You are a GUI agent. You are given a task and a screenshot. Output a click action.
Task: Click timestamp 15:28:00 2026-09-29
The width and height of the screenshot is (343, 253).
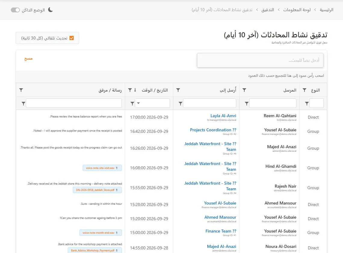pyautogui.click(x=149, y=205)
